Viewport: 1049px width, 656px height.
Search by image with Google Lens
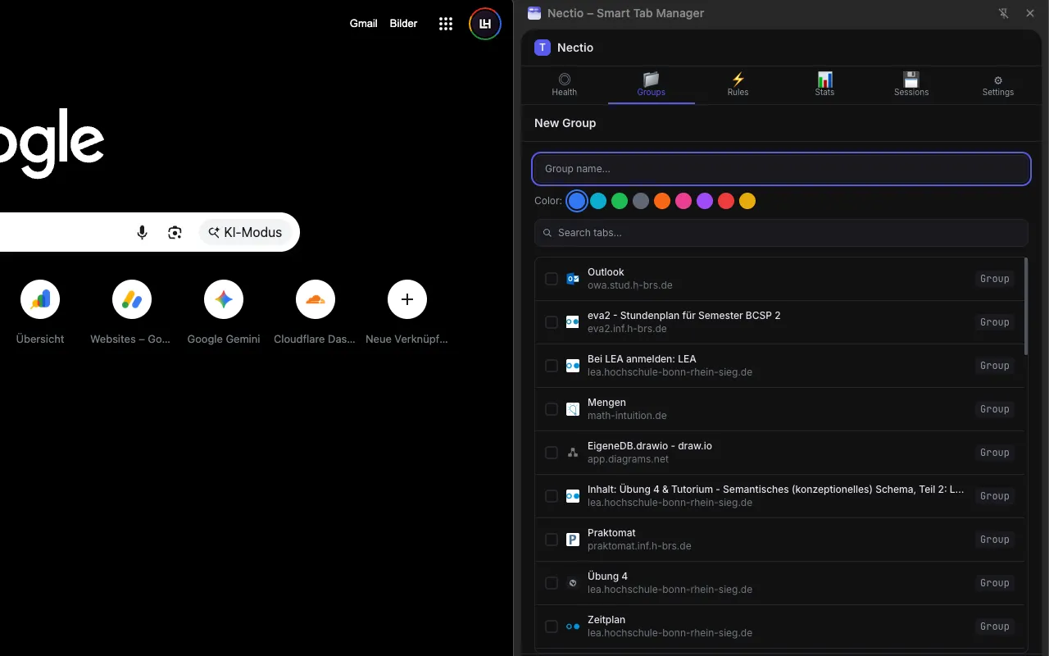point(175,232)
